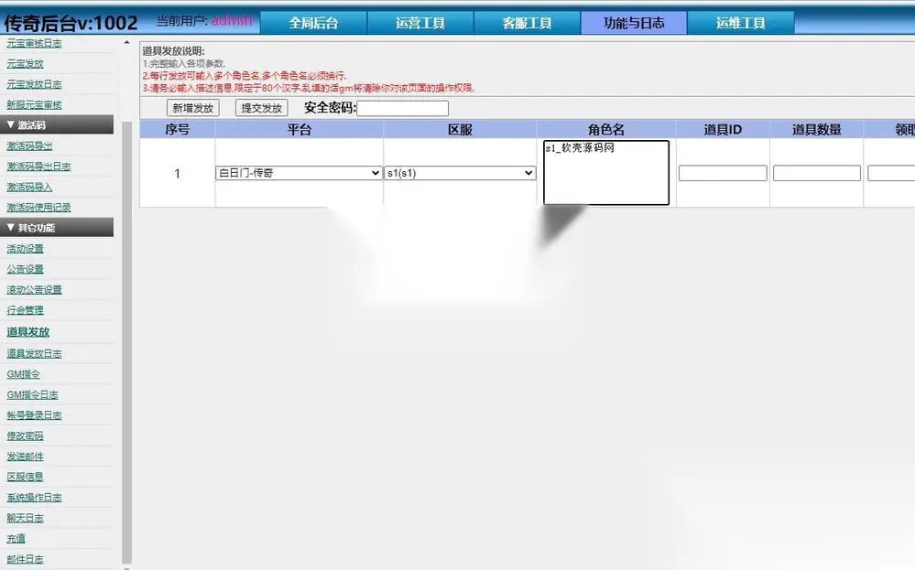Screen dimensions: 915x570
Task: Collapse the 其它功能 sidebar section
Action: [57, 227]
